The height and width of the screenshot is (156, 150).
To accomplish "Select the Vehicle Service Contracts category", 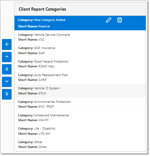I will click(x=80, y=37).
